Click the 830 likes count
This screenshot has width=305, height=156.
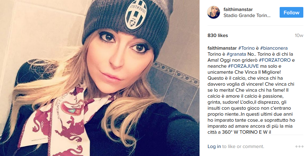point(218,35)
